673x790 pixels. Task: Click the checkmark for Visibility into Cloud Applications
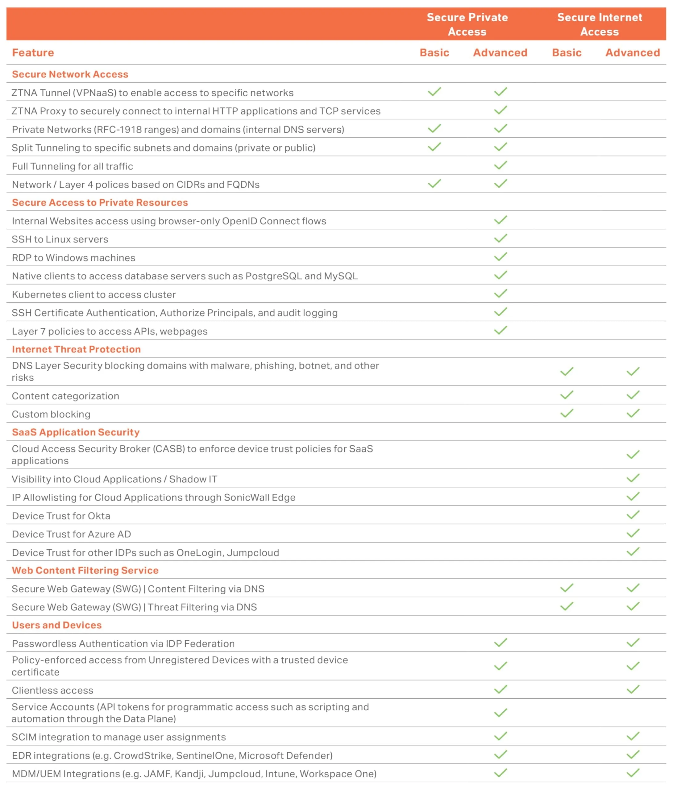coord(633,478)
